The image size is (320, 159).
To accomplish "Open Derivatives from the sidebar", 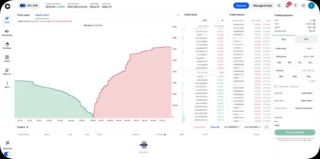I will (7, 33).
